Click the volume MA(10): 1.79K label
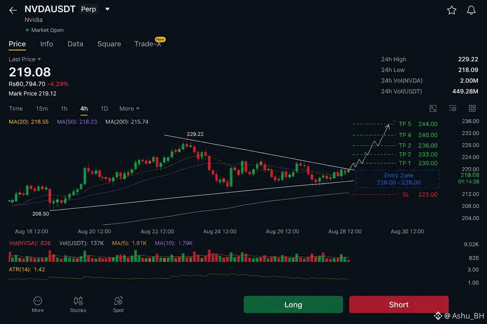Screen dimensions: 487x324 pyautogui.click(x=174, y=243)
